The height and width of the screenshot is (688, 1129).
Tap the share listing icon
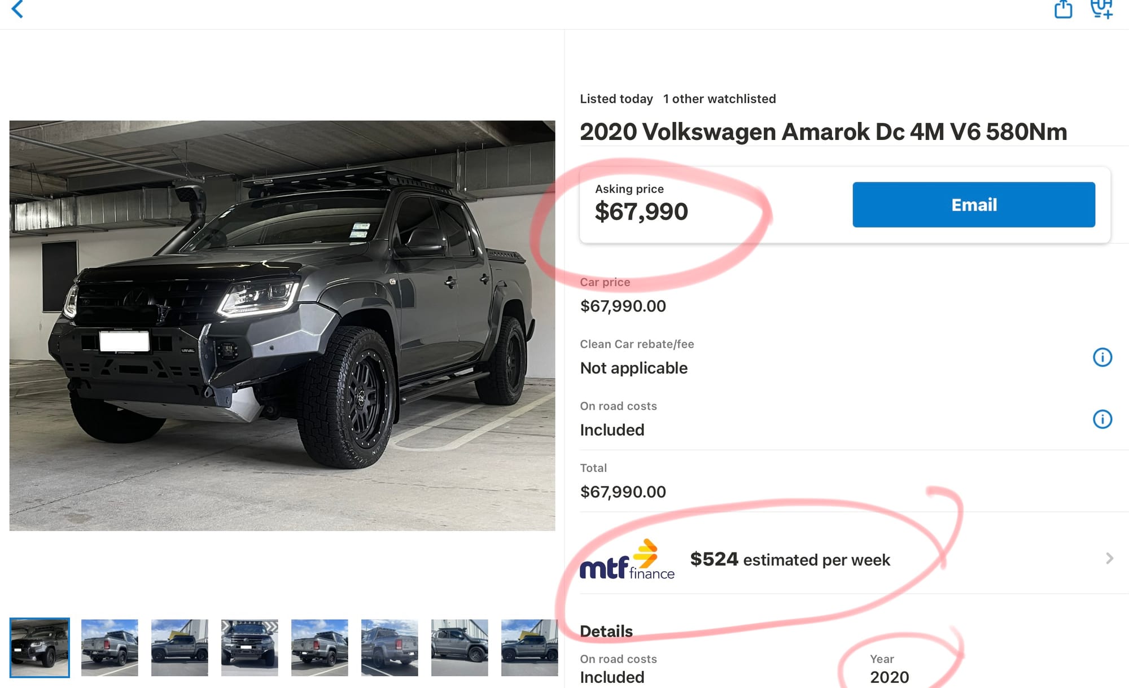1063,9
